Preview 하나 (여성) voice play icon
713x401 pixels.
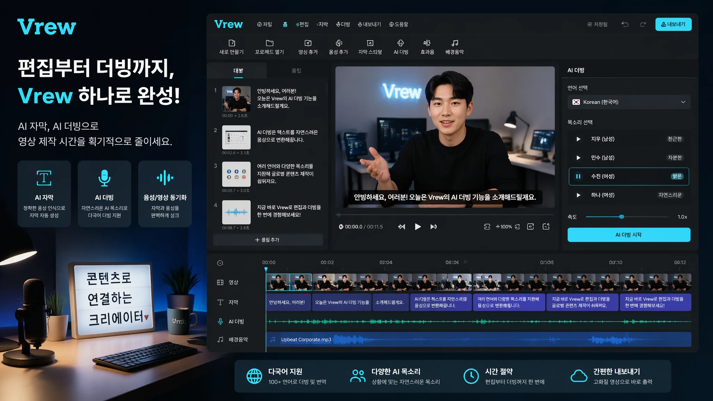point(578,195)
